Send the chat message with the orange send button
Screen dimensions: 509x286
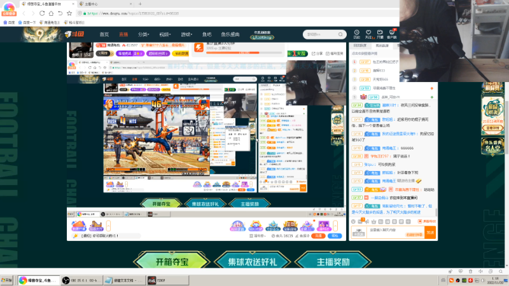coord(430,233)
